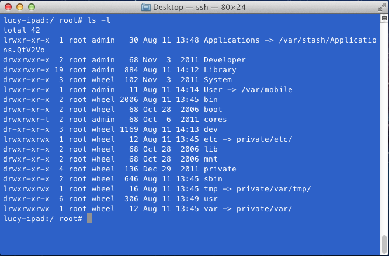
Task: Click the time '13:48' in Applications row
Action: 187,40
